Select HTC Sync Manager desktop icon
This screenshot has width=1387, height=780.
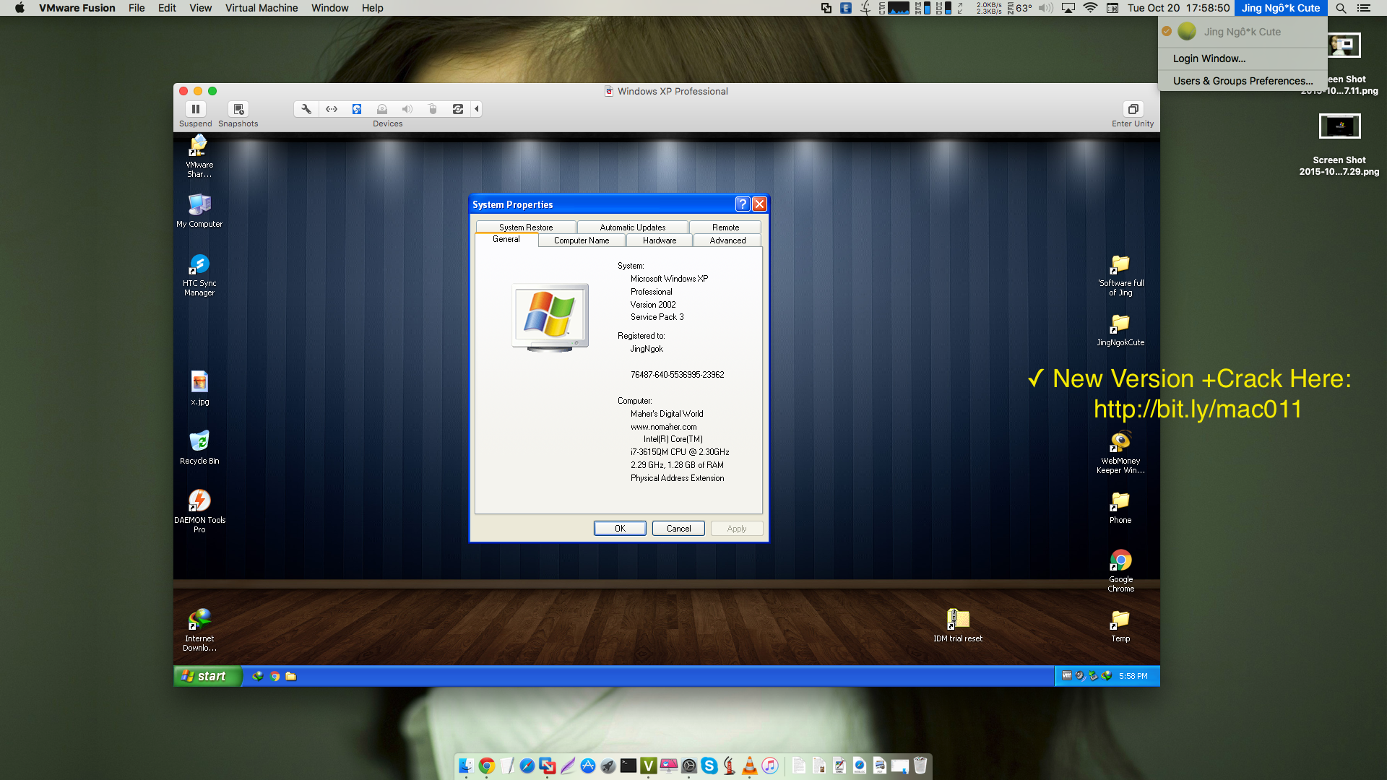click(x=199, y=274)
